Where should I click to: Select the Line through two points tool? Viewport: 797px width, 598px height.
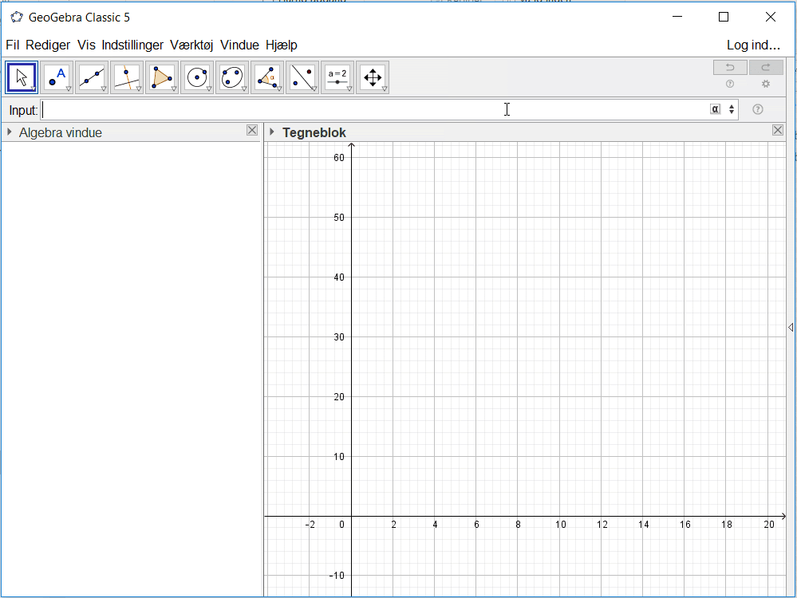pos(92,77)
